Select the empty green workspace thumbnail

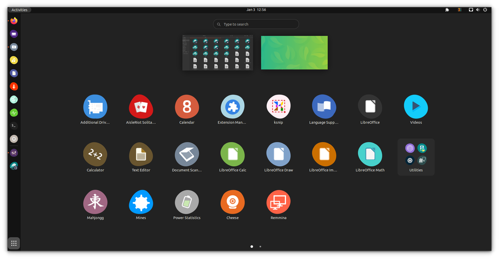(294, 52)
